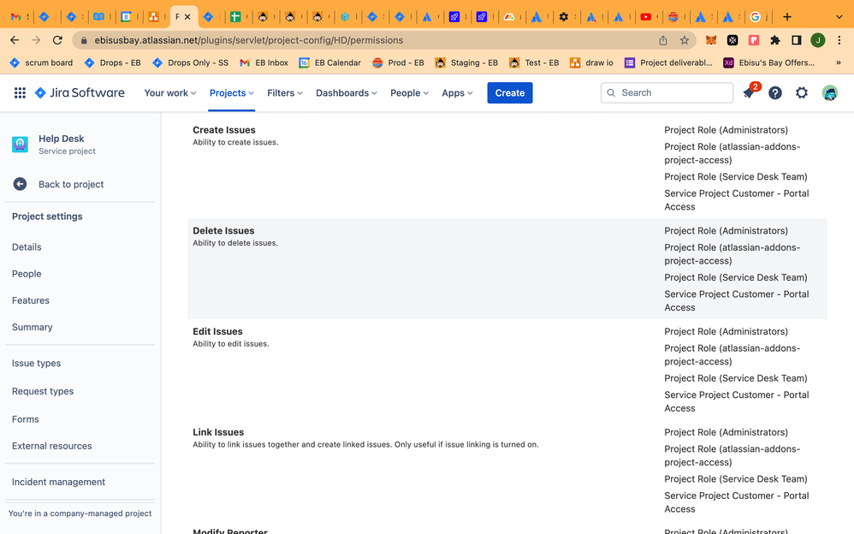Open Features settings page

pos(31,300)
